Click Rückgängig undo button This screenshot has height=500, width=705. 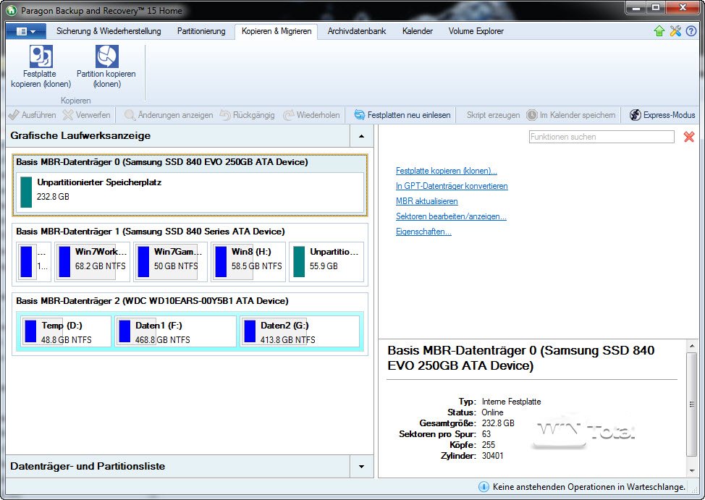[x=247, y=115]
